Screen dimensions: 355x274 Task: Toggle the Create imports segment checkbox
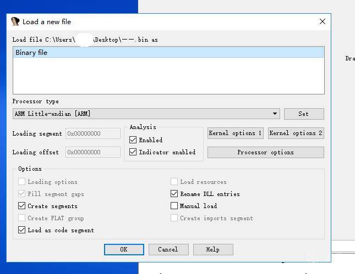click(174, 218)
